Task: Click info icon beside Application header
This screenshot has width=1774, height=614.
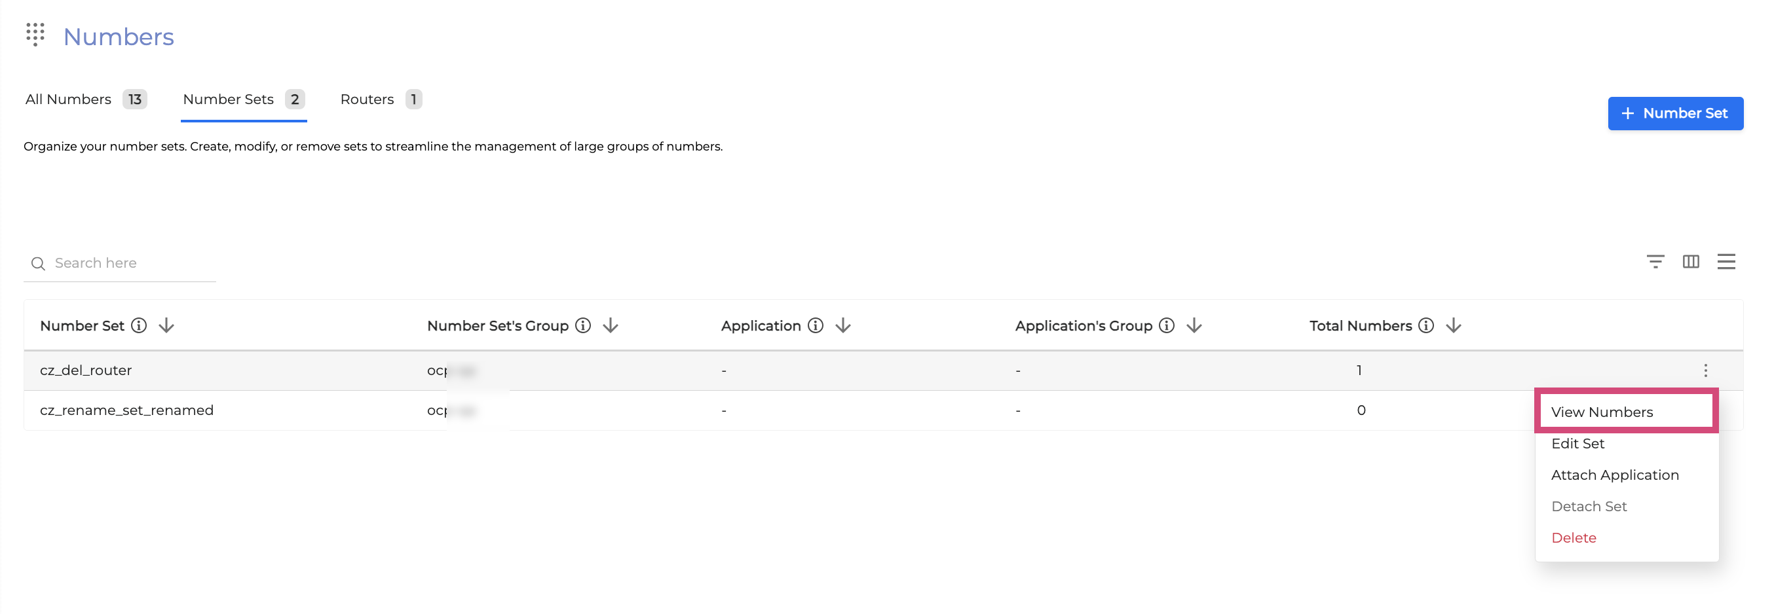Action: [816, 325]
